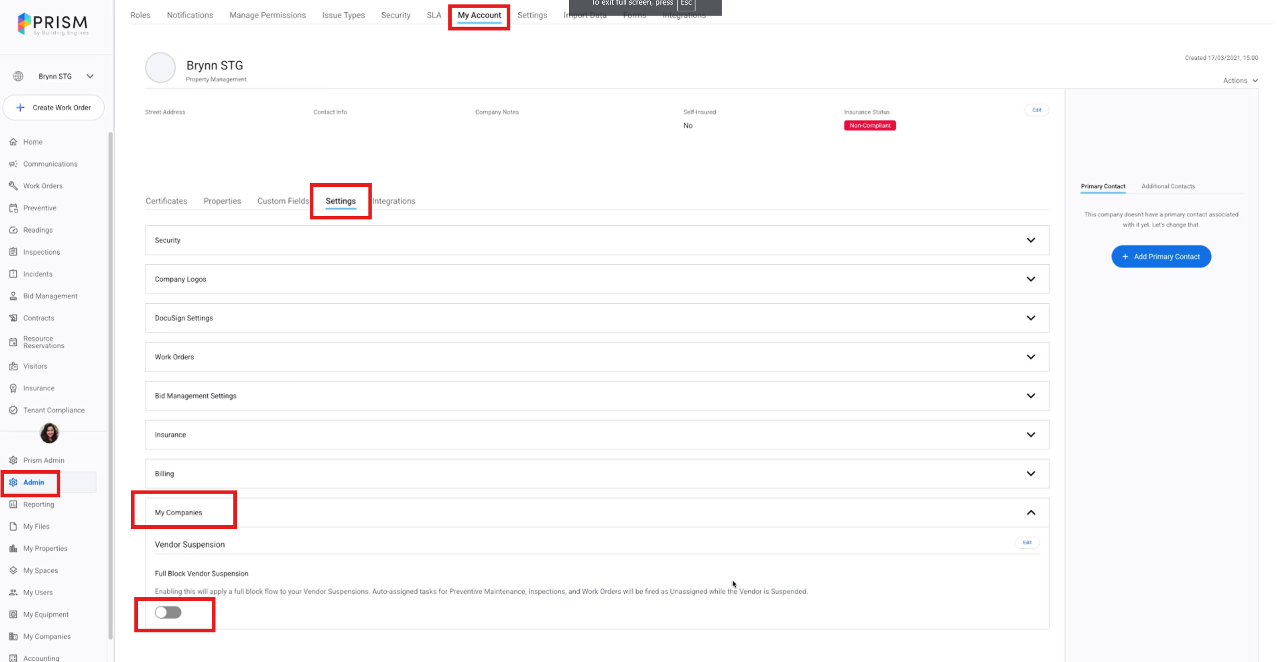
Task: Switch to the Certificates tab
Action: 166,201
